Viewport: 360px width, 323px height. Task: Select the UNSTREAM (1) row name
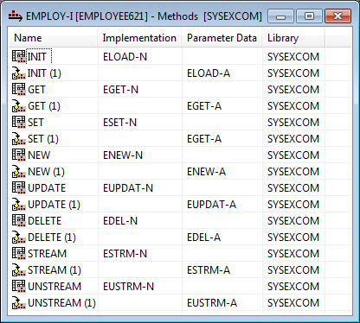coord(61,303)
